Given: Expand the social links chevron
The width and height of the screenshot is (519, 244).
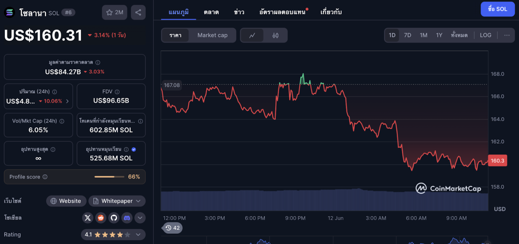Looking at the screenshot, I should coord(140,218).
